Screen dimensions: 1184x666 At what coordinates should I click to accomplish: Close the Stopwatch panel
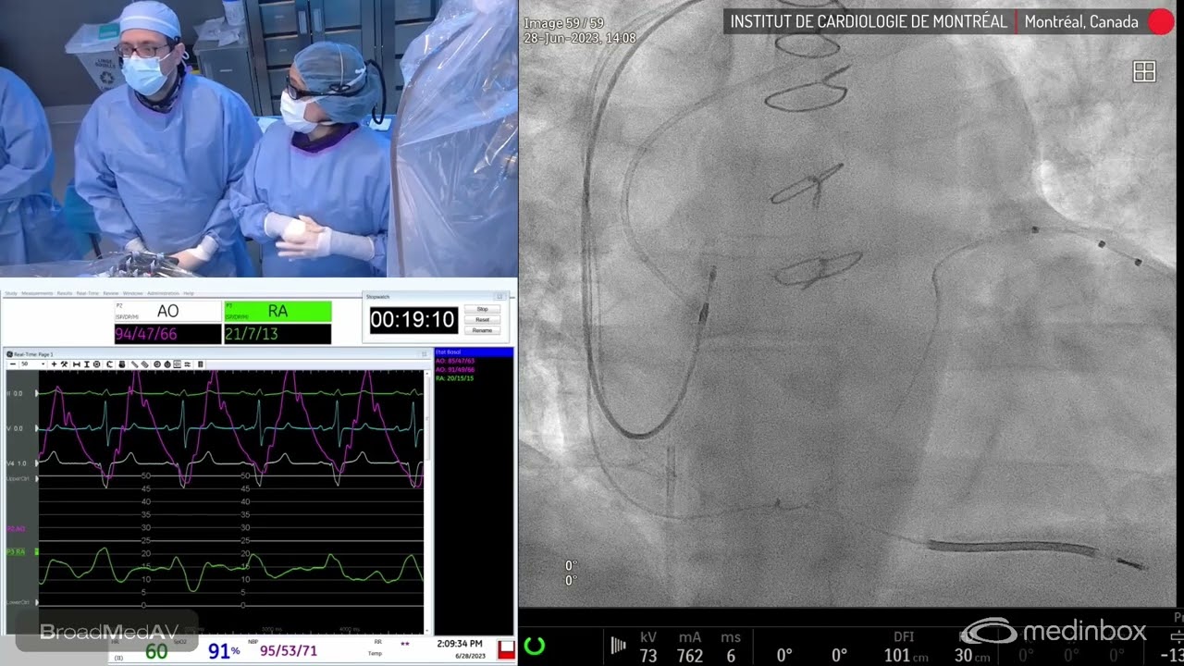500,296
